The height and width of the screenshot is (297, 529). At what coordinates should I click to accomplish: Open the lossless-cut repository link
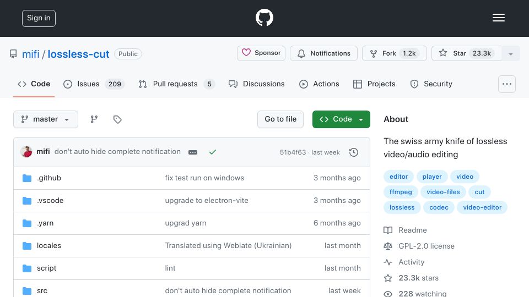click(78, 54)
